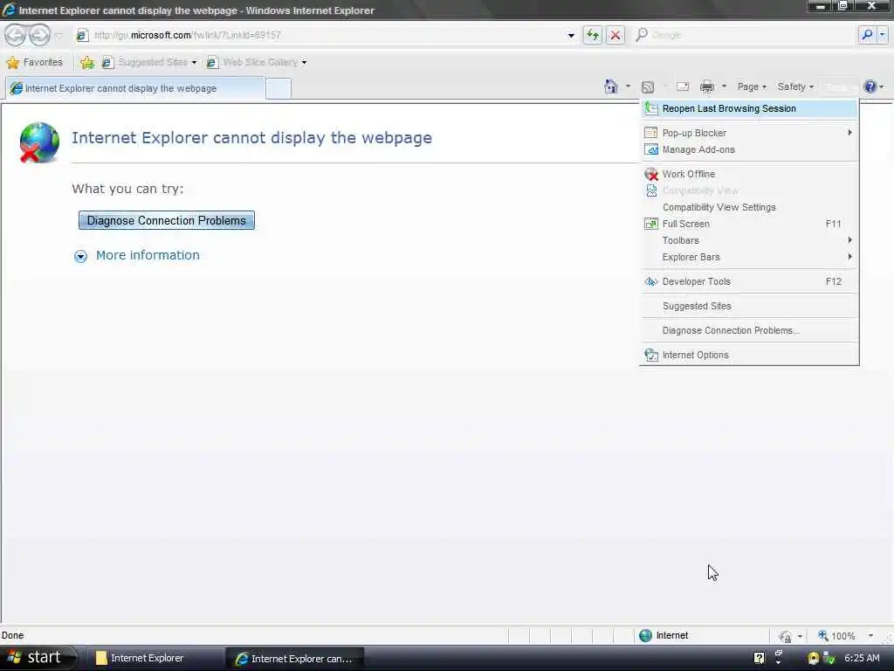Expand the Web Slice Gallery dropdown arrow
This screenshot has width=894, height=671.
pyautogui.click(x=305, y=63)
